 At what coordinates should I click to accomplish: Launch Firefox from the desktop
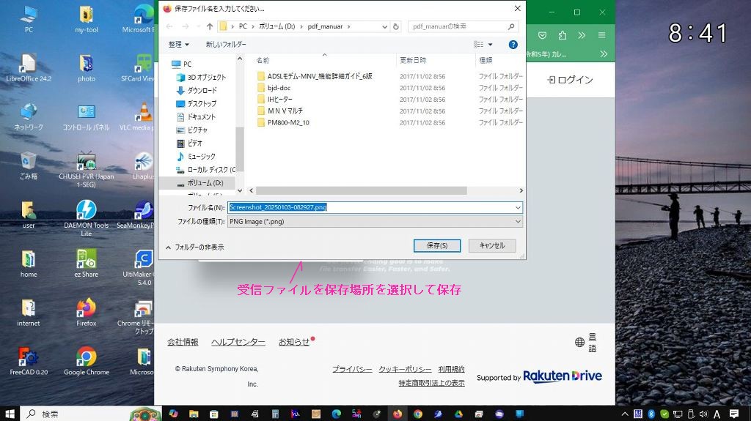click(x=87, y=313)
